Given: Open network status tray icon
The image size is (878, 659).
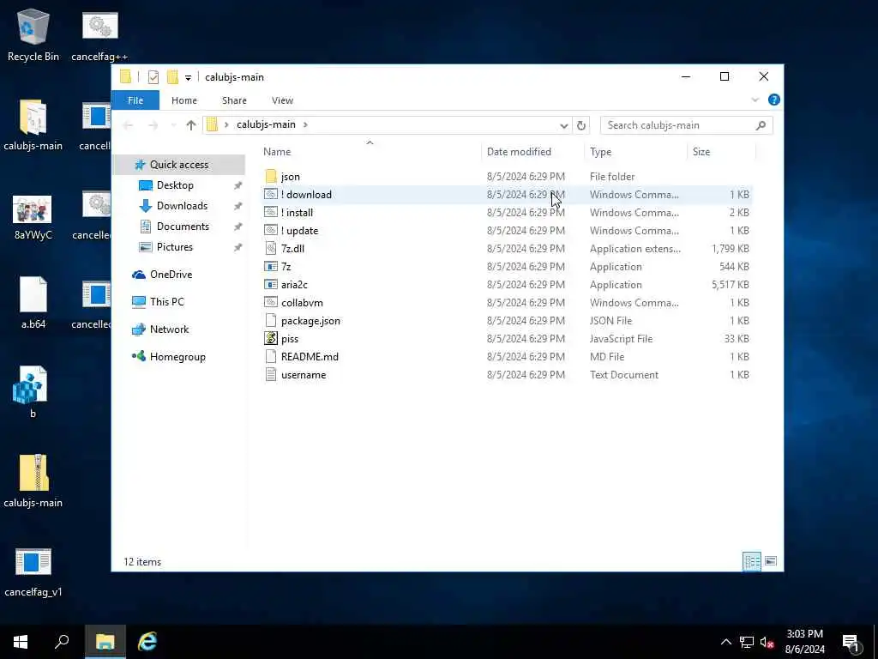Looking at the screenshot, I should click(x=747, y=642).
